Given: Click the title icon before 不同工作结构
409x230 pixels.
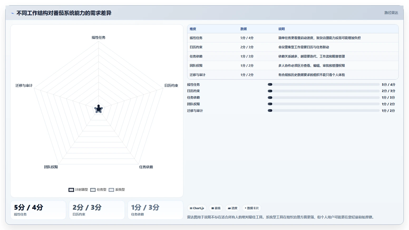Looking at the screenshot, I should (12, 13).
